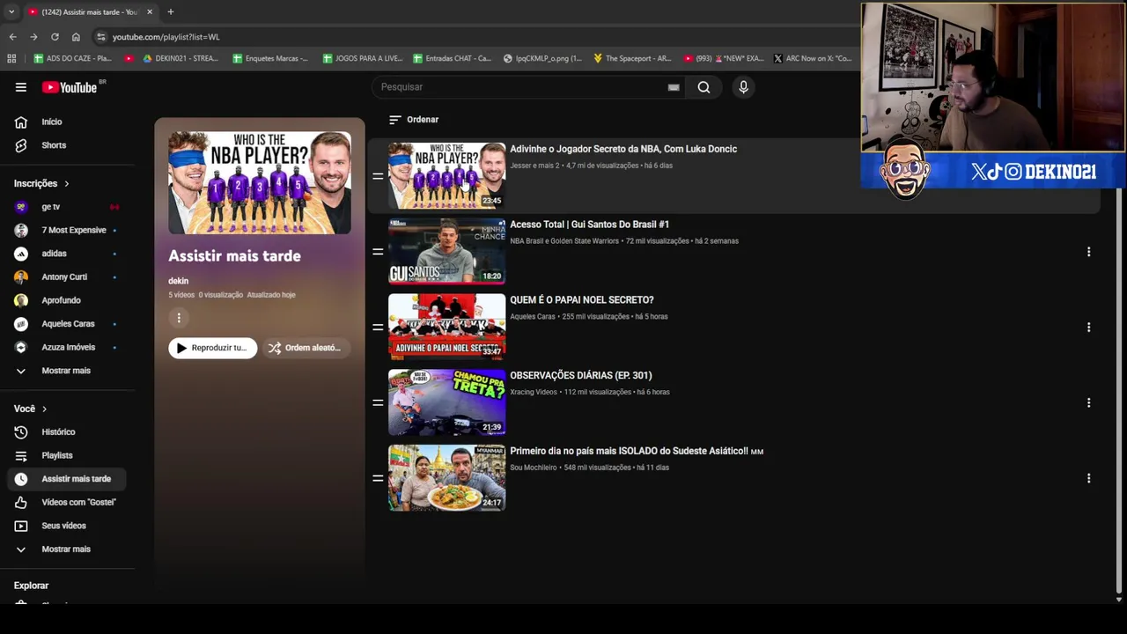Open more options for Sudeste Asiático video
The width and height of the screenshot is (1127, 634).
coord(1088,478)
